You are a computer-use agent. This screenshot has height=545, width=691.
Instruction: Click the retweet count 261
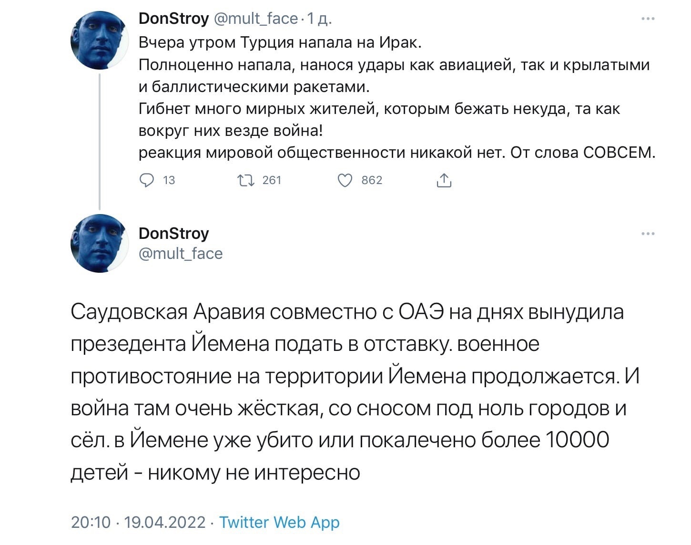[x=272, y=180]
